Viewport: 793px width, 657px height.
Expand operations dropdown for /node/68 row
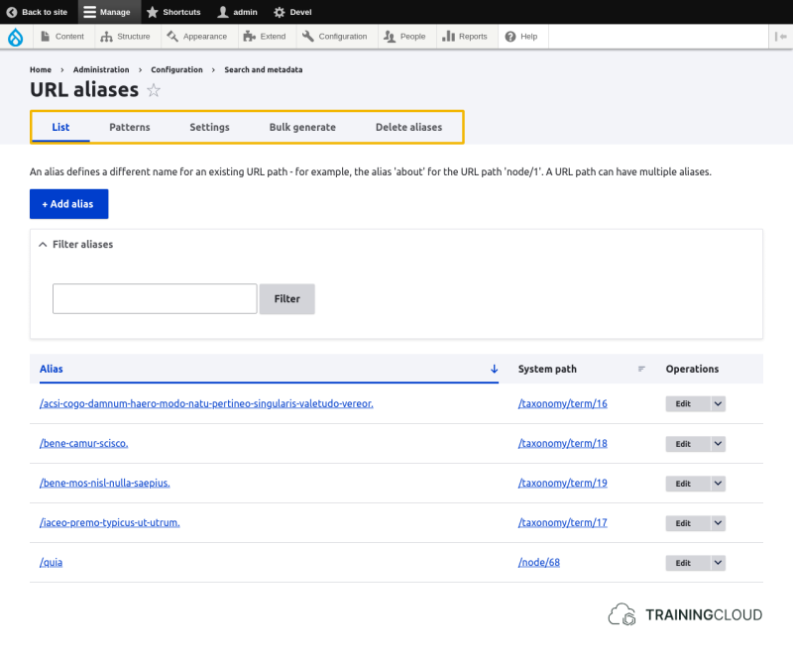pyautogui.click(x=718, y=563)
